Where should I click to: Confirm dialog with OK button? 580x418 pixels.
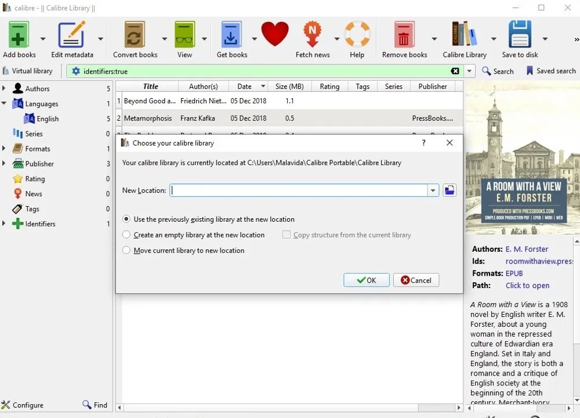click(366, 280)
